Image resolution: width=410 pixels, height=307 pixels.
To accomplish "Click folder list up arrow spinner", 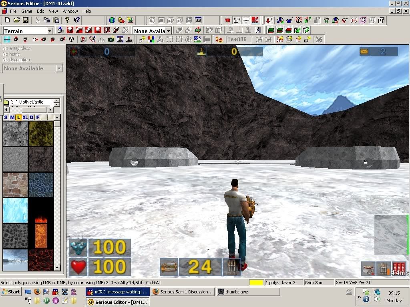I will (x=57, y=100).
